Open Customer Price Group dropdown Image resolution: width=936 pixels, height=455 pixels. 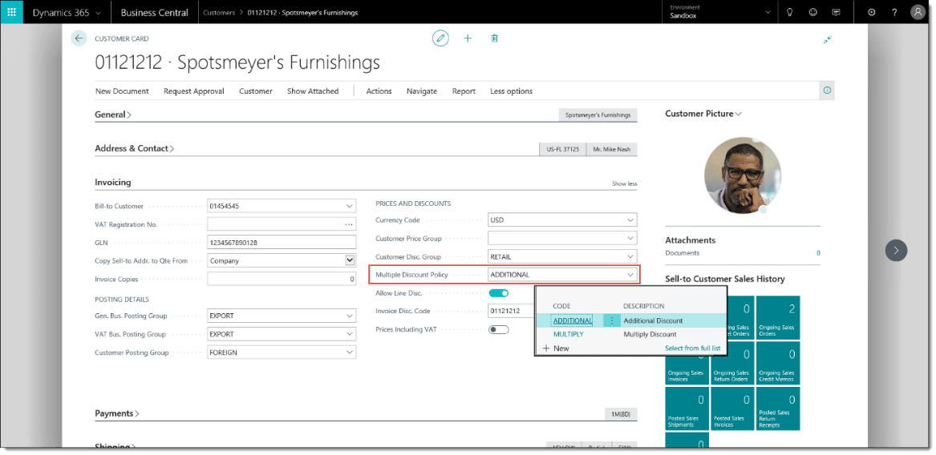630,239
